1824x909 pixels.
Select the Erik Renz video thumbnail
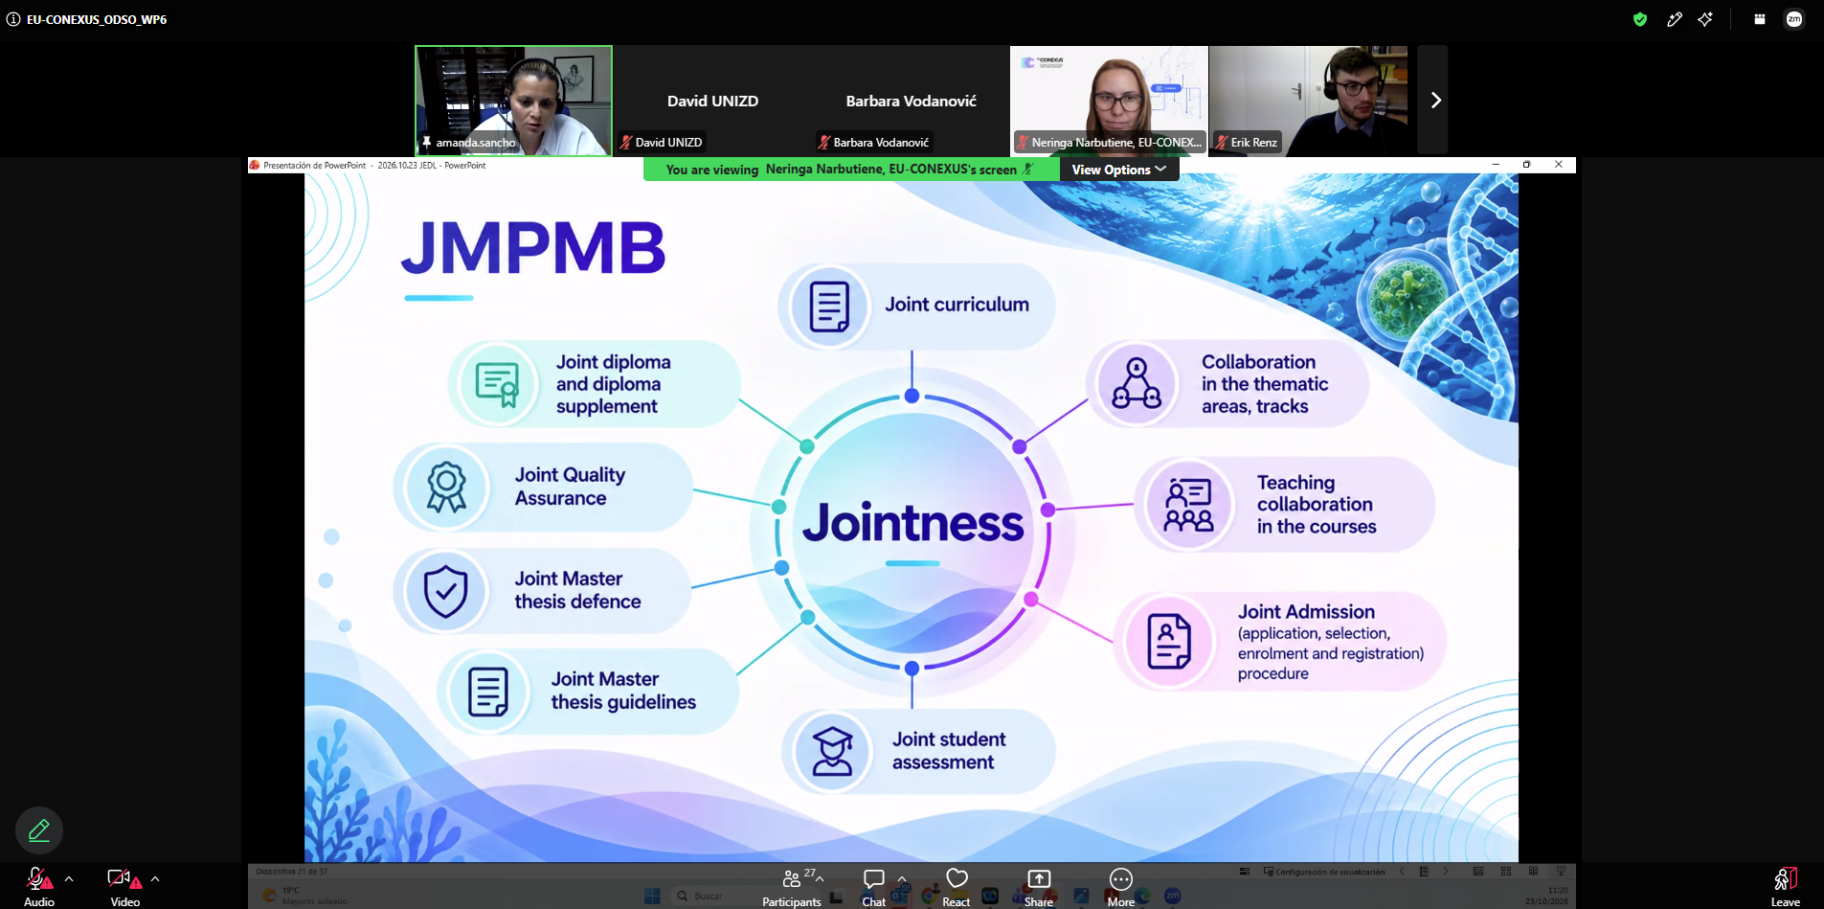click(x=1308, y=101)
